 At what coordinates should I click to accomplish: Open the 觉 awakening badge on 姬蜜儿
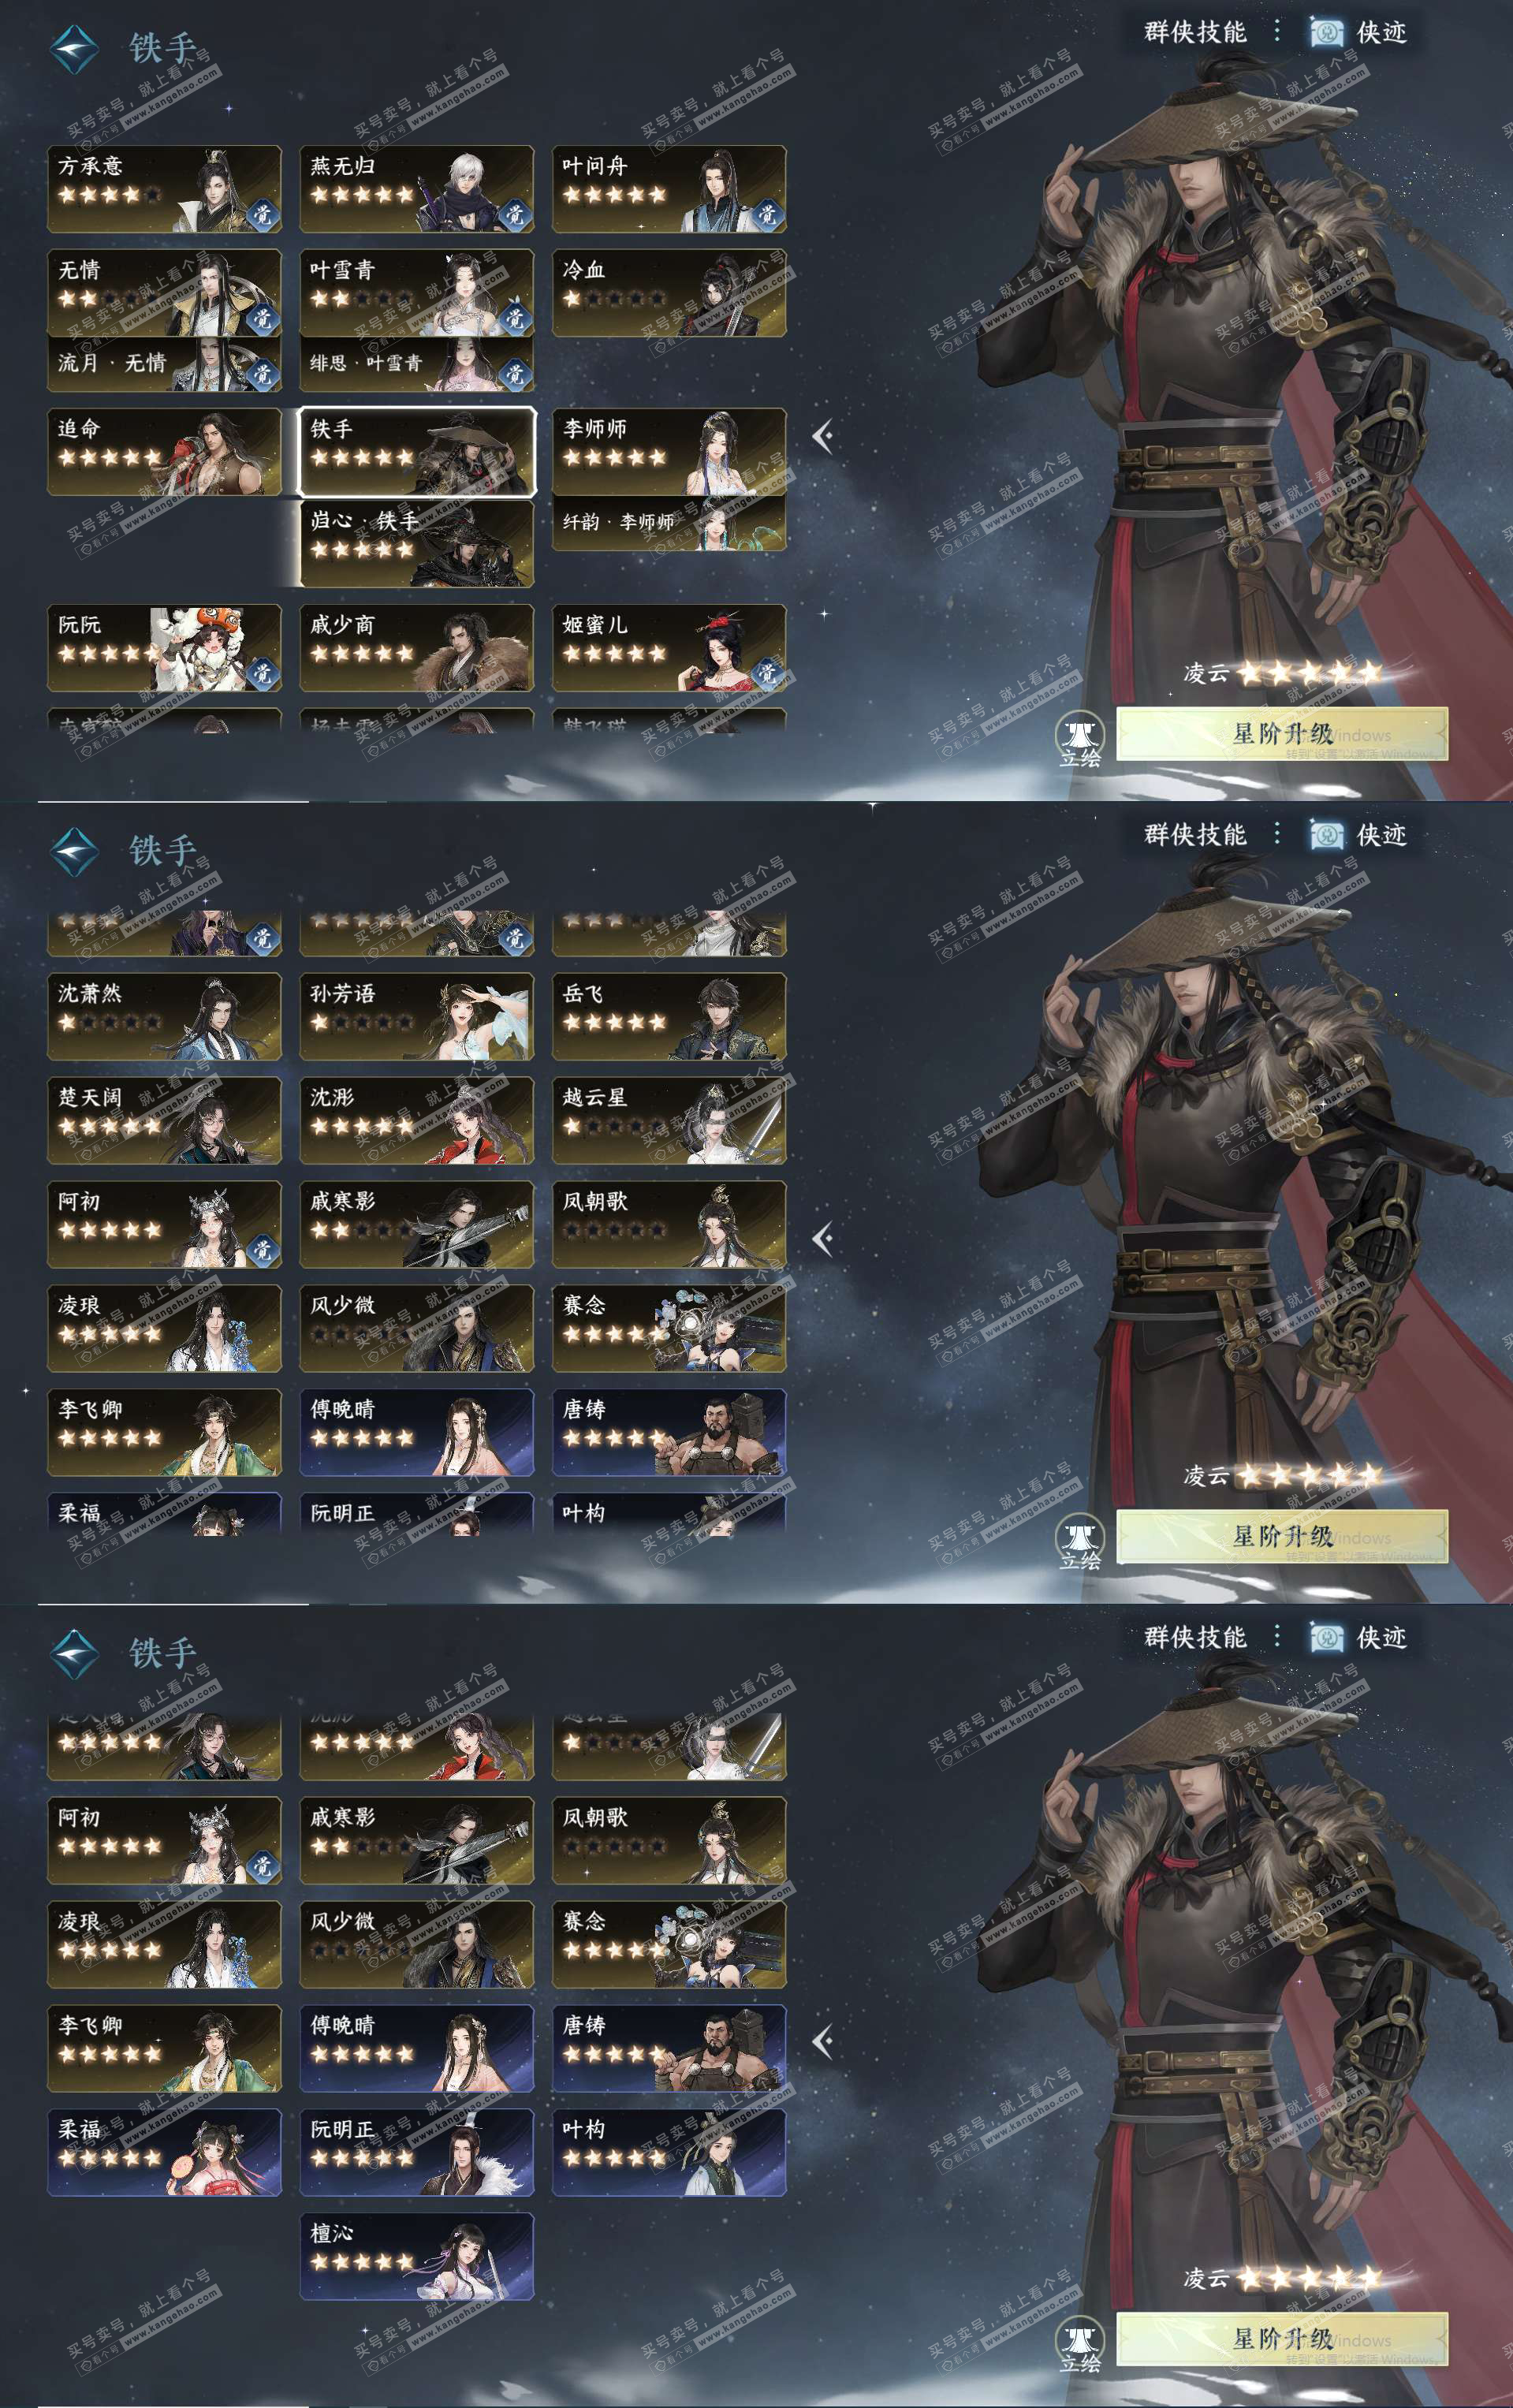click(767, 673)
